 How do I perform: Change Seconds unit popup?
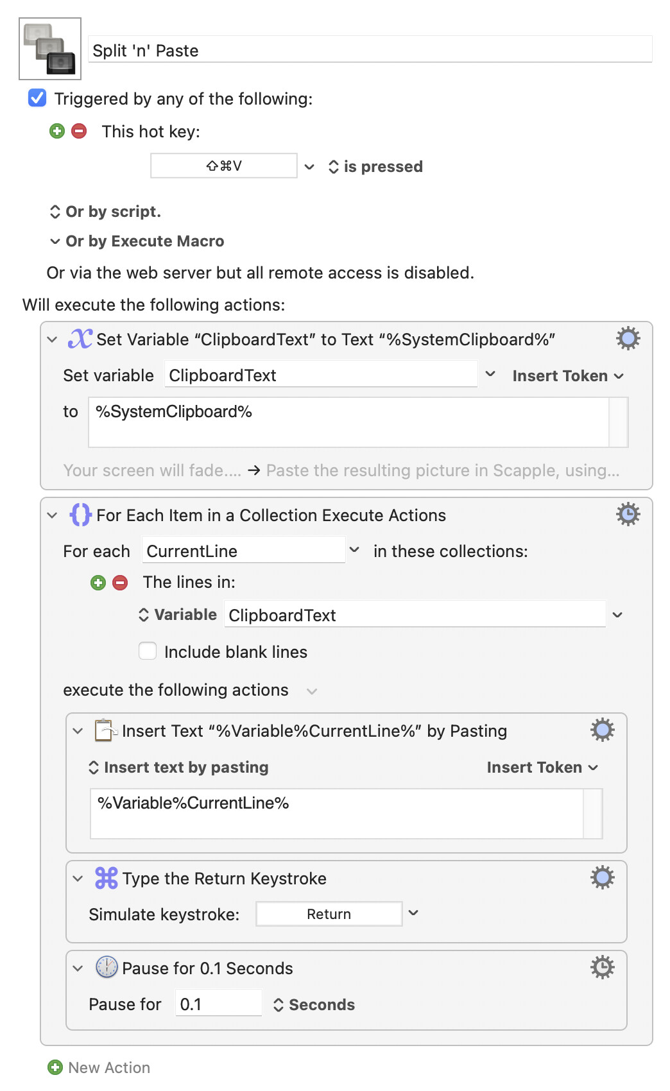click(x=314, y=1005)
